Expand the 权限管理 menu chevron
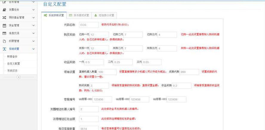 [33, 41]
